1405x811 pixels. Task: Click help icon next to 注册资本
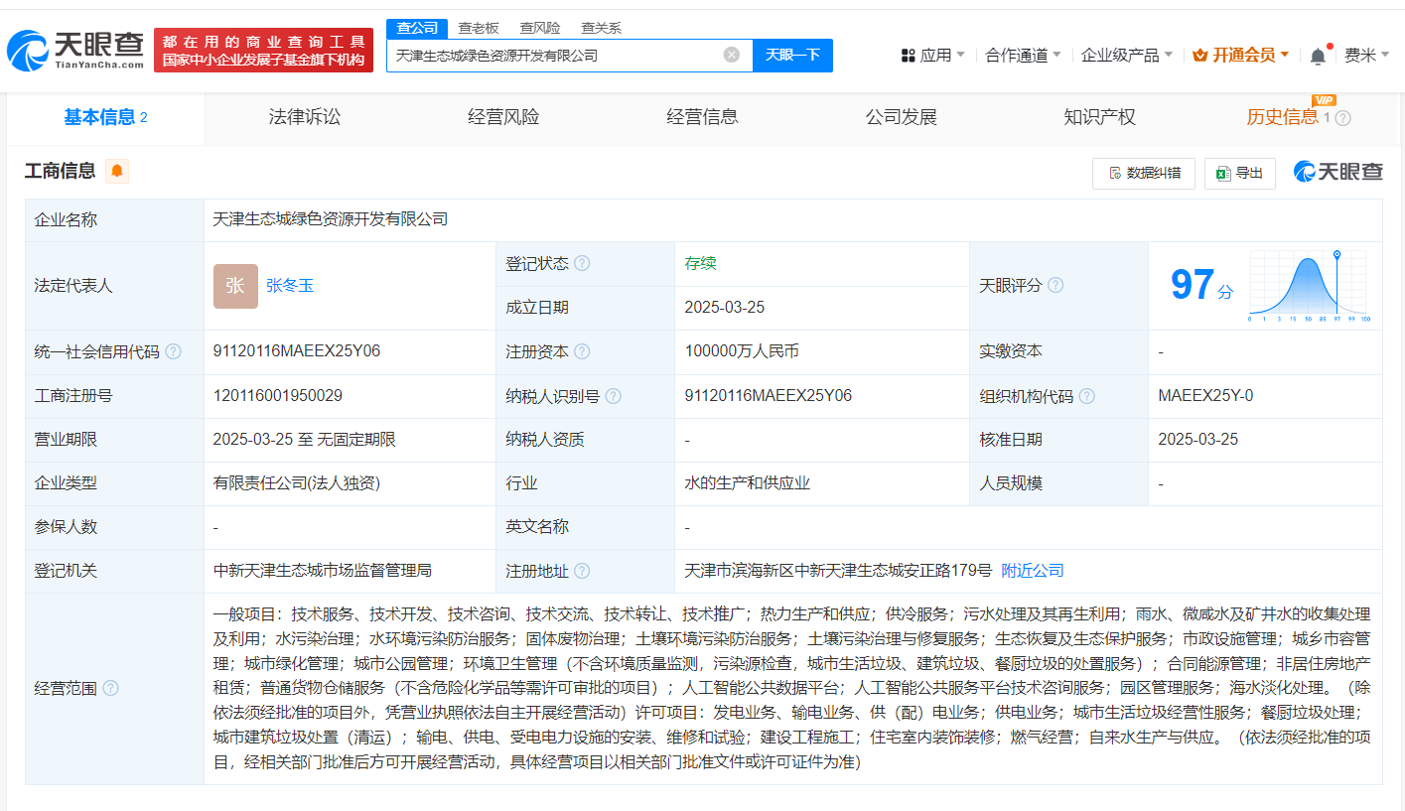click(582, 352)
